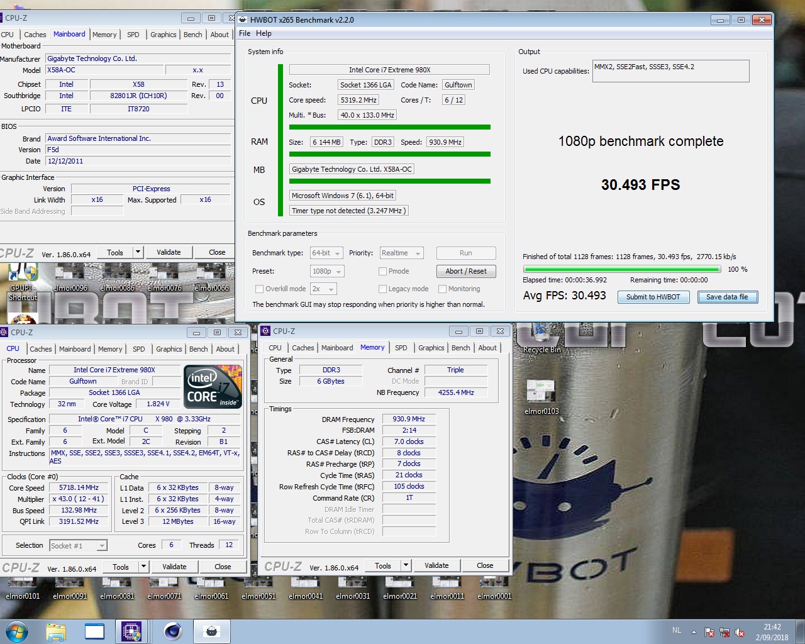The height and width of the screenshot is (644, 805).
Task: Click the volume icon in system tray
Action: [740, 632]
